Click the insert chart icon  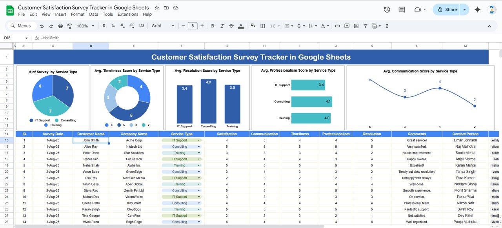tap(356, 26)
